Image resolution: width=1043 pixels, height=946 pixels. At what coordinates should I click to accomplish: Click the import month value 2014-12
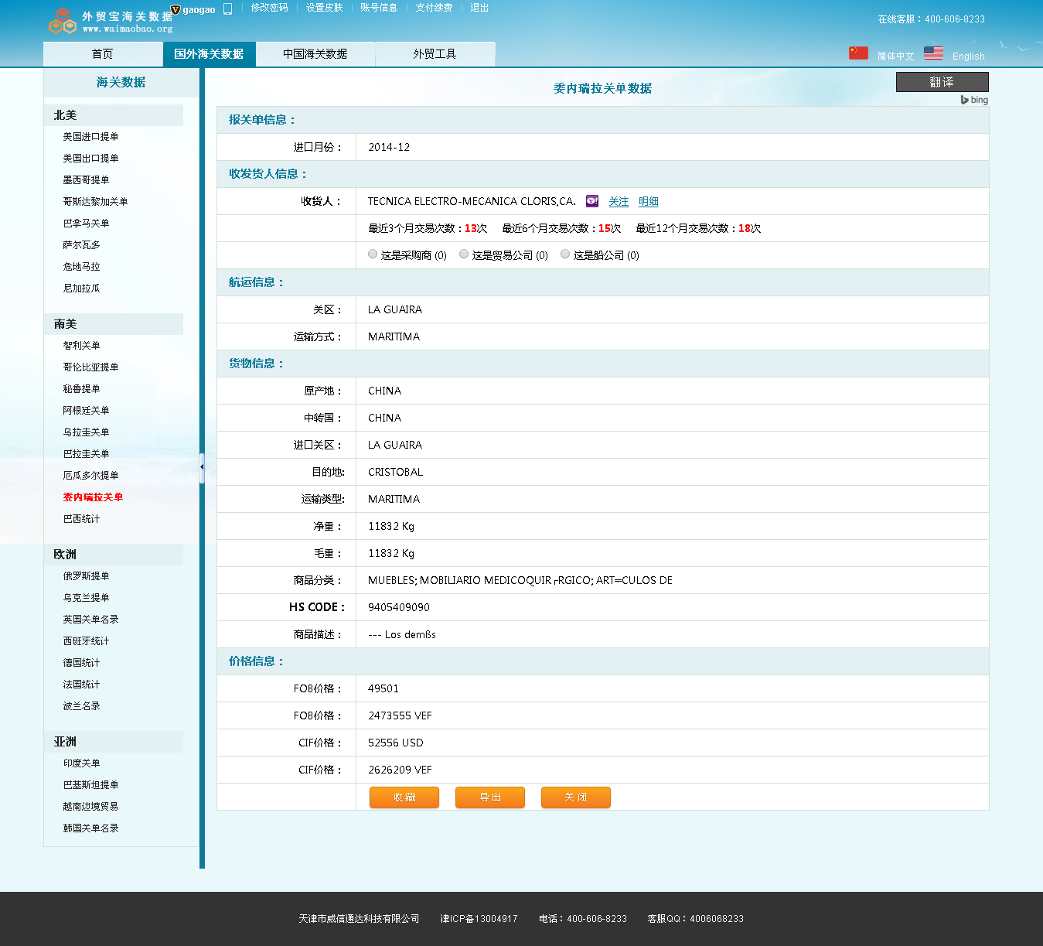(x=389, y=147)
